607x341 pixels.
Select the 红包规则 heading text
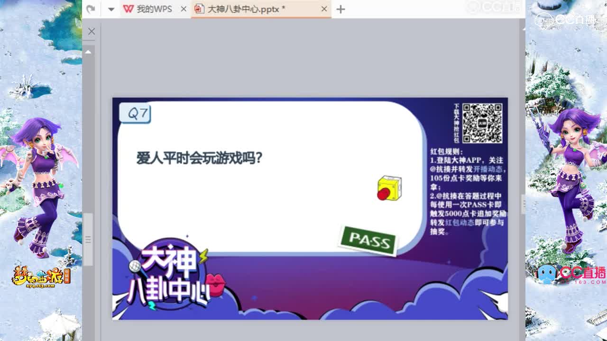pyautogui.click(x=445, y=152)
